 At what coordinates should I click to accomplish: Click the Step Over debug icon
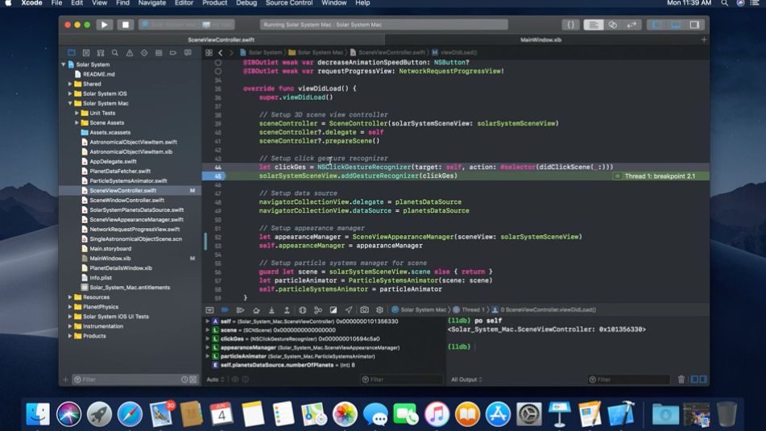pos(256,310)
